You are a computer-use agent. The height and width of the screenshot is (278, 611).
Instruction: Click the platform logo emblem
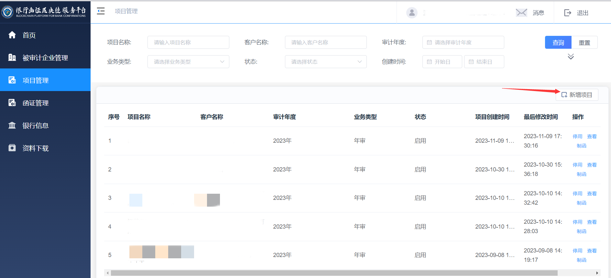click(7, 12)
